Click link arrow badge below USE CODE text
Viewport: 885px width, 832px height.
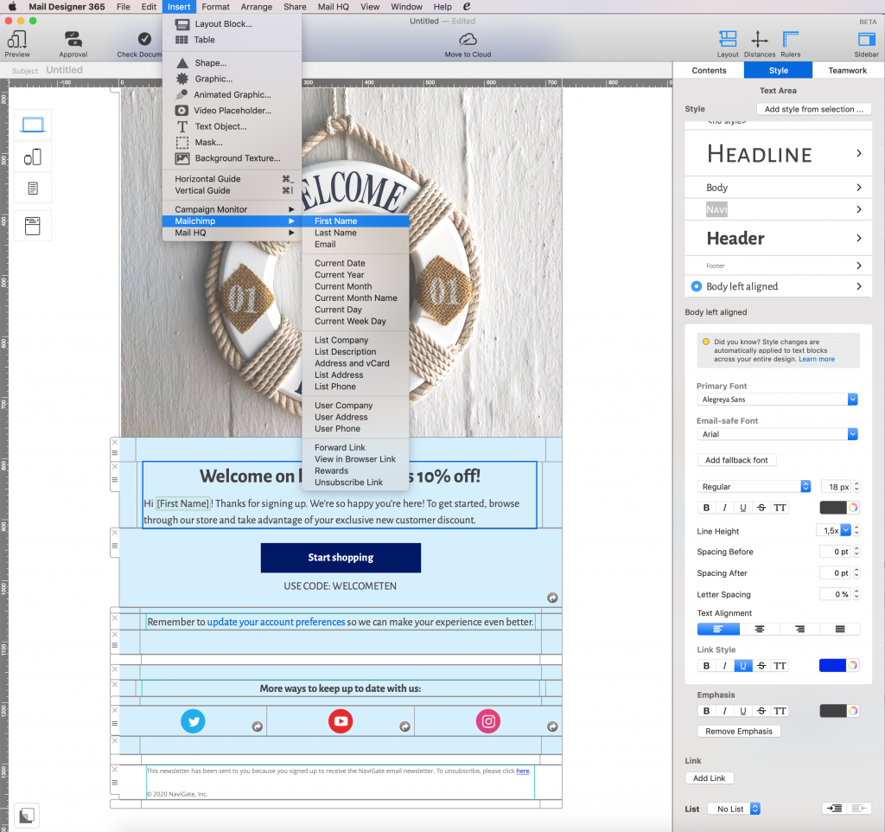click(x=552, y=598)
